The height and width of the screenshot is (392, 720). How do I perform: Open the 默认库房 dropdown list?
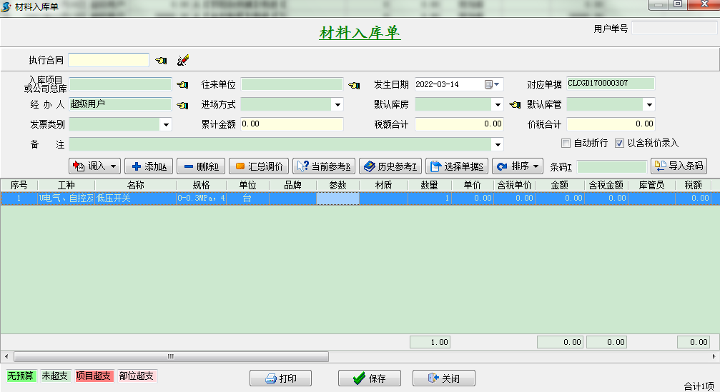(498, 105)
